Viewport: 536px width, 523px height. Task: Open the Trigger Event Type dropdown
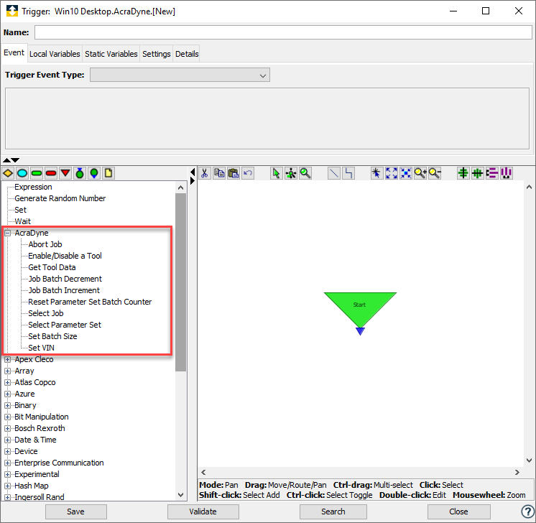[x=180, y=75]
